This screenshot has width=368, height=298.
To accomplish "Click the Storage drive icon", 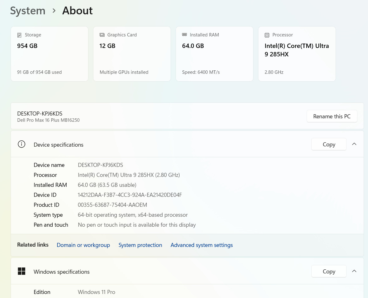I will pos(19,35).
